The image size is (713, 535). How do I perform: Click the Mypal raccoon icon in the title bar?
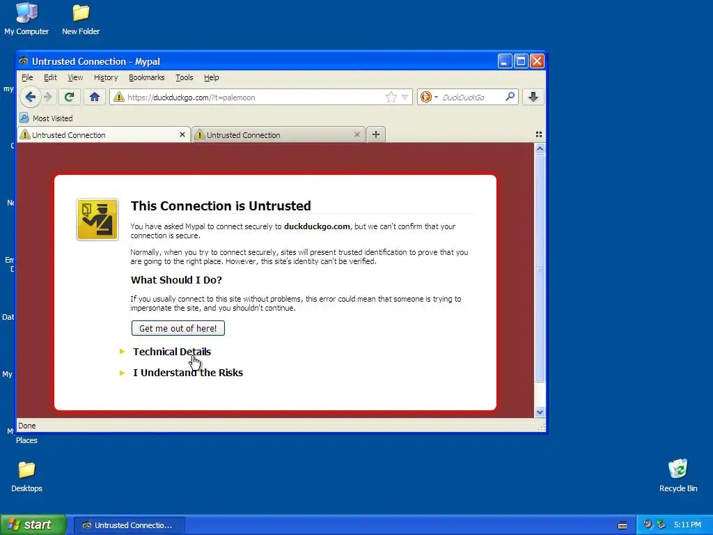[x=24, y=61]
